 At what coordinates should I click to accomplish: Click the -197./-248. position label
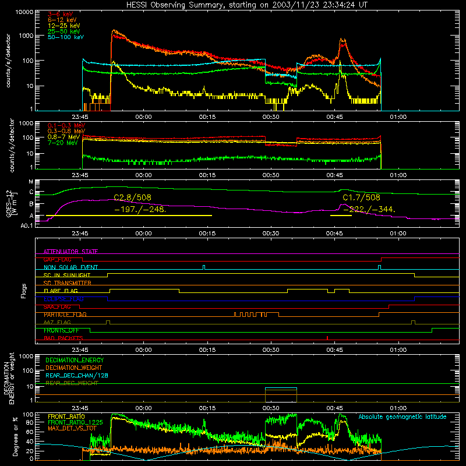[140, 209]
